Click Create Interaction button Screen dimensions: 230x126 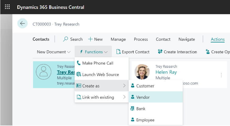click(177, 52)
